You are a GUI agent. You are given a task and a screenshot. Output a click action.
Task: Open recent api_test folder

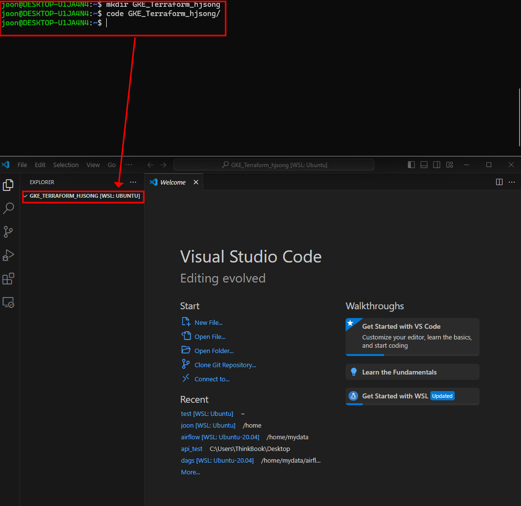pos(192,449)
